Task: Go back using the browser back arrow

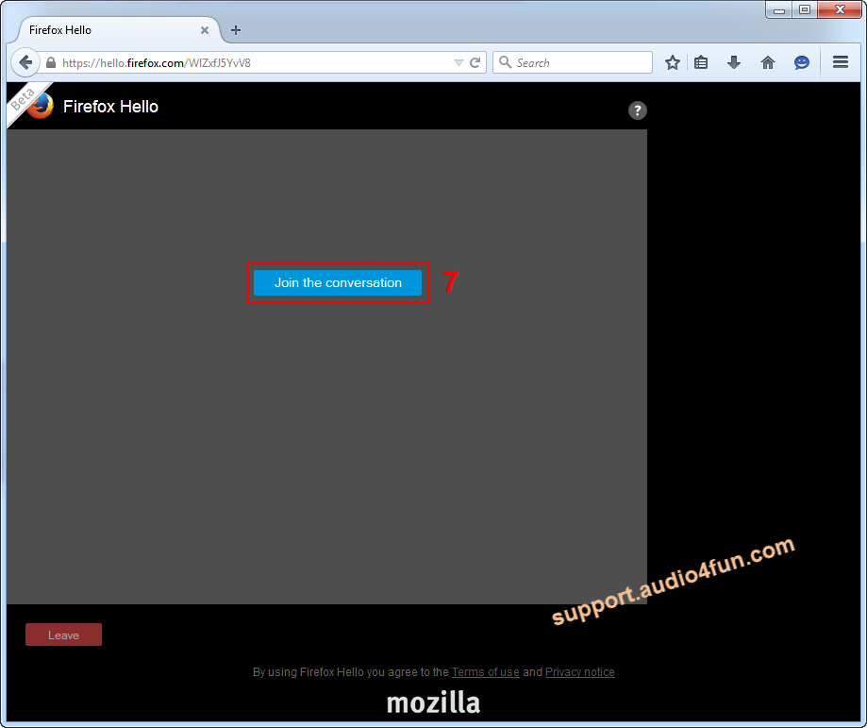Action: click(25, 62)
